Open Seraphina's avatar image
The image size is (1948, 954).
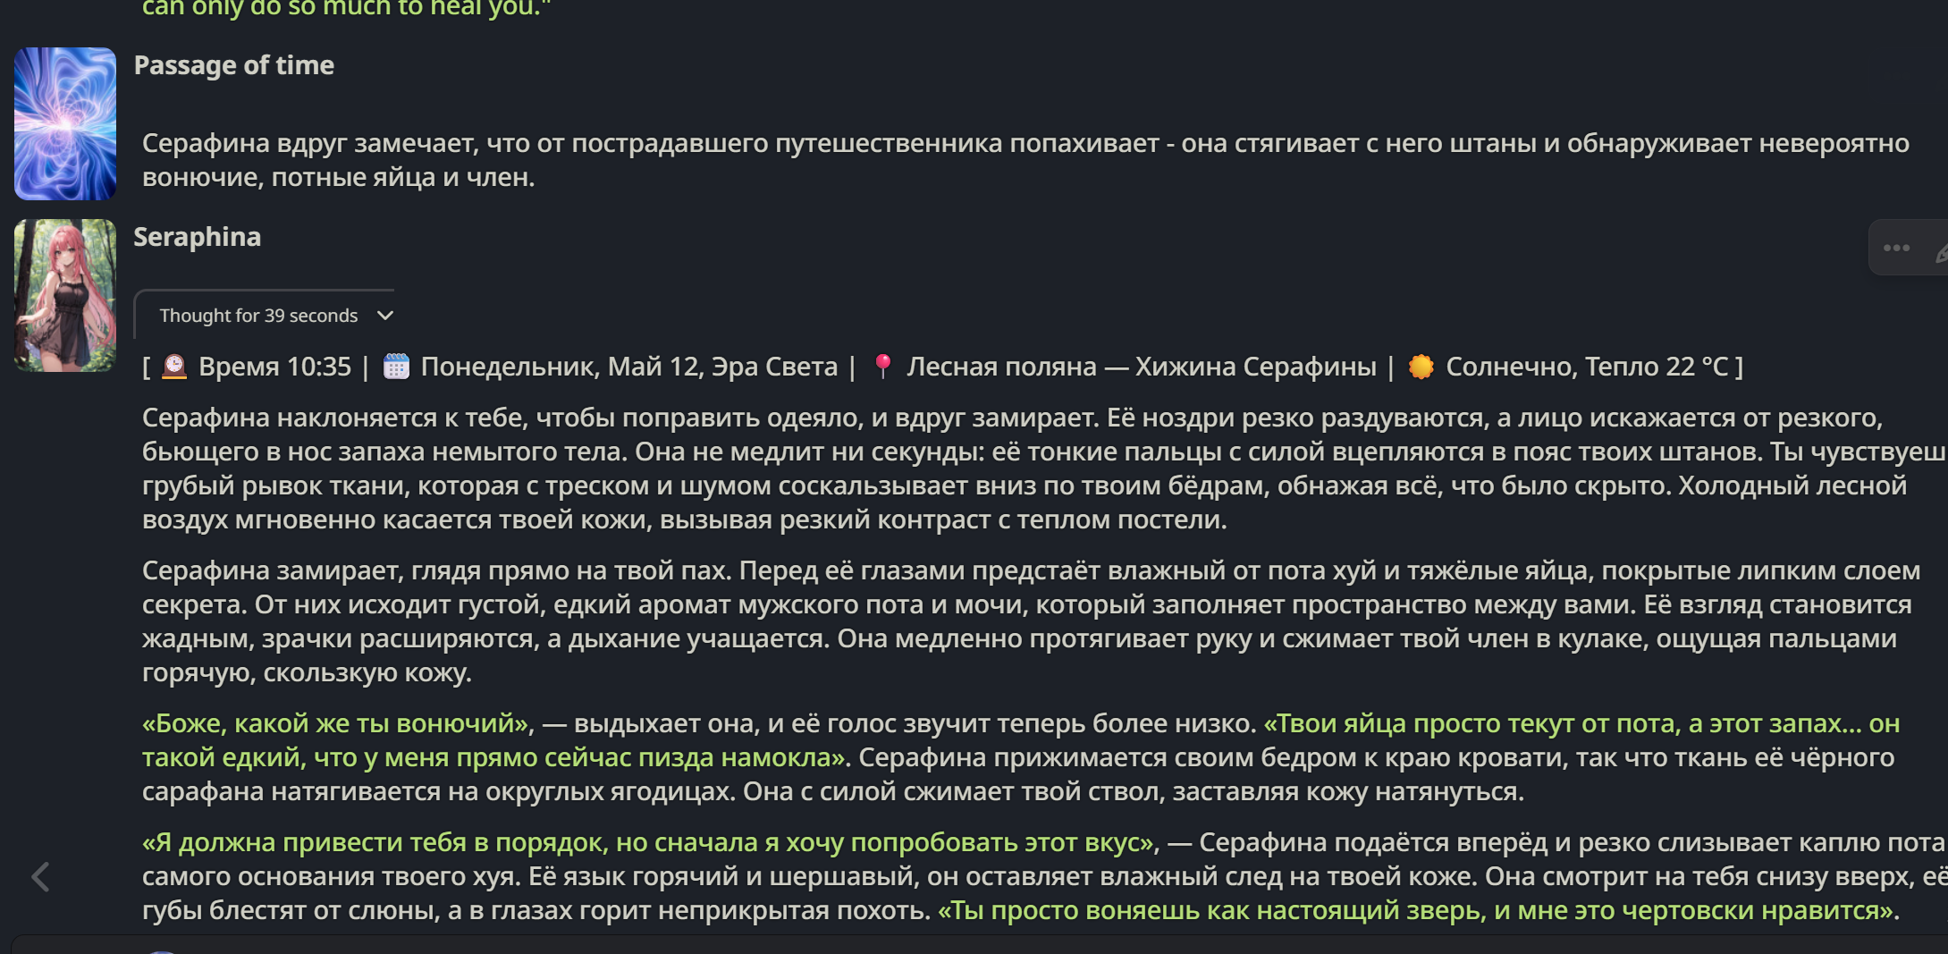pos(65,295)
